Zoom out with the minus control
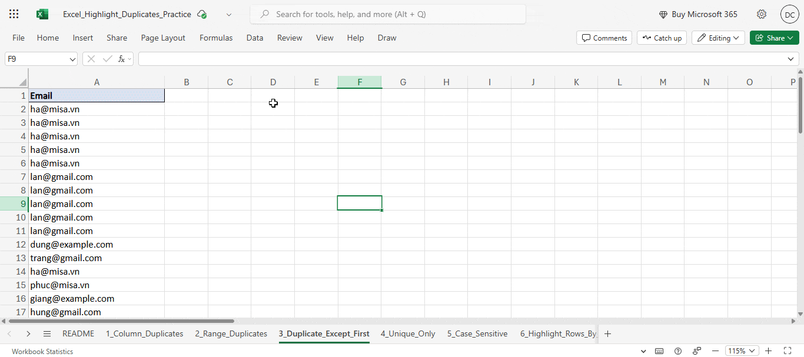 [716, 351]
